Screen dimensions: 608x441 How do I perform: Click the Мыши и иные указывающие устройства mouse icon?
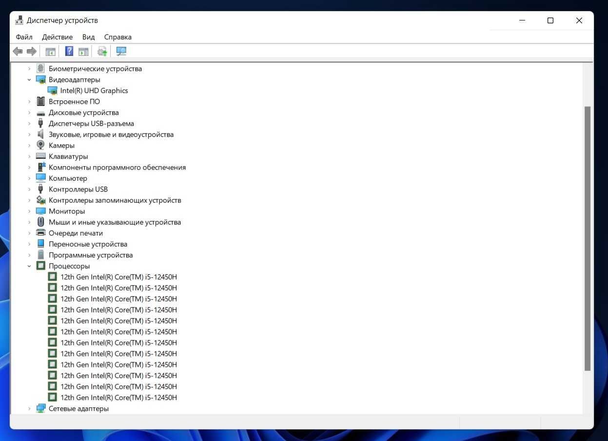(x=40, y=222)
